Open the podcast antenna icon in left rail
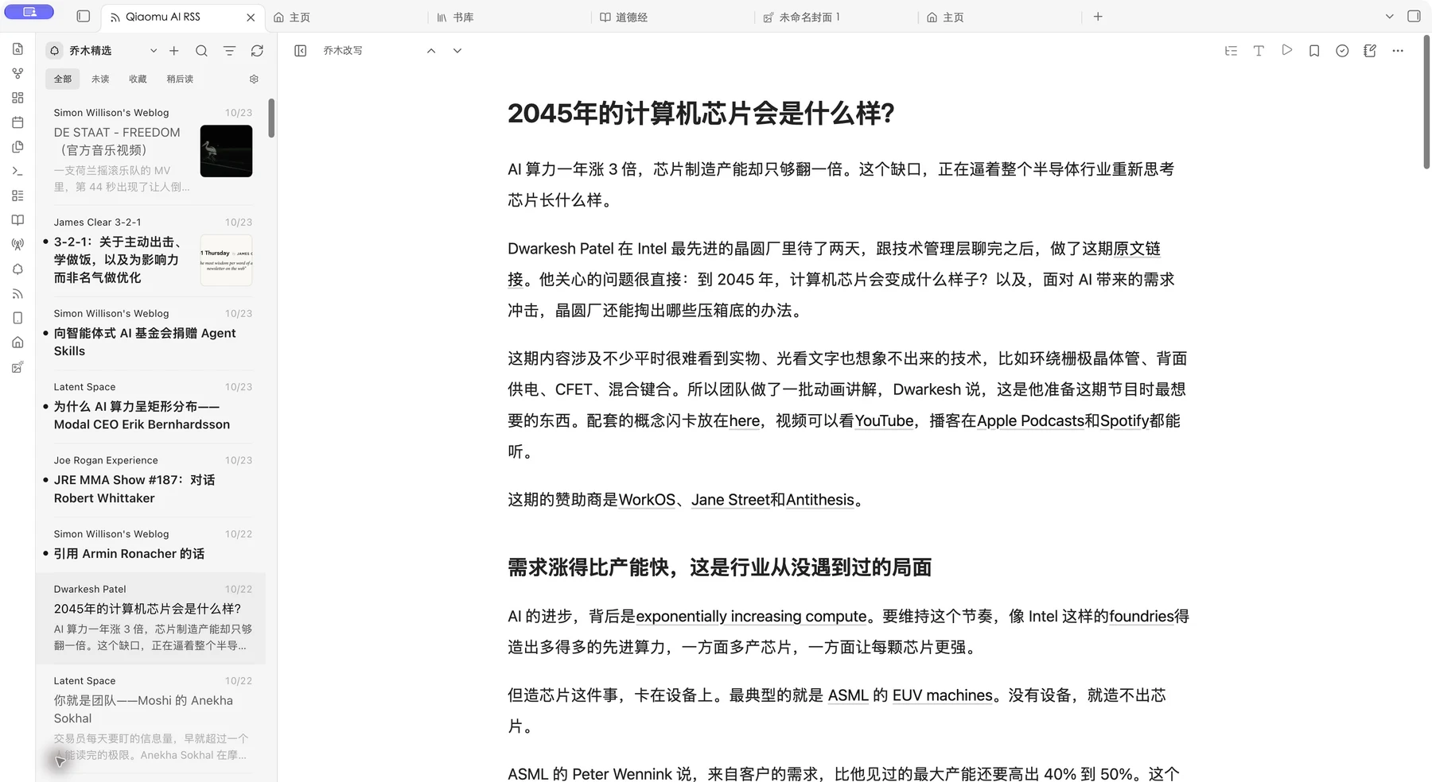The image size is (1432, 782). (x=18, y=245)
